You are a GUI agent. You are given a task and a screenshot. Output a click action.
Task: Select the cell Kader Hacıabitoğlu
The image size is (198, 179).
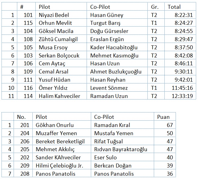pyautogui.click(x=114, y=47)
